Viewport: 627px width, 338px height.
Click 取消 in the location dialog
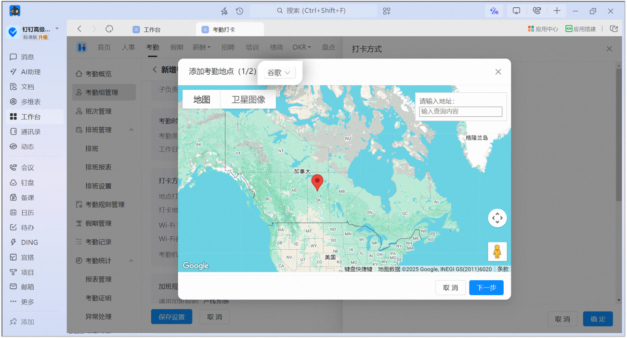(451, 287)
